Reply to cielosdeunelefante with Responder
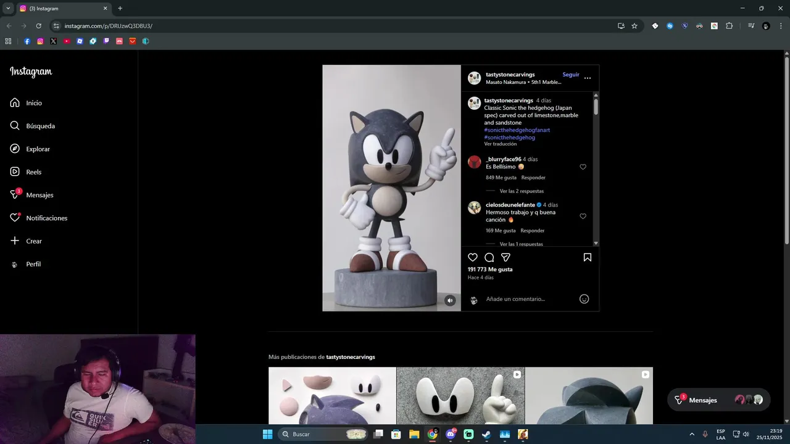The height and width of the screenshot is (444, 790). [533, 231]
